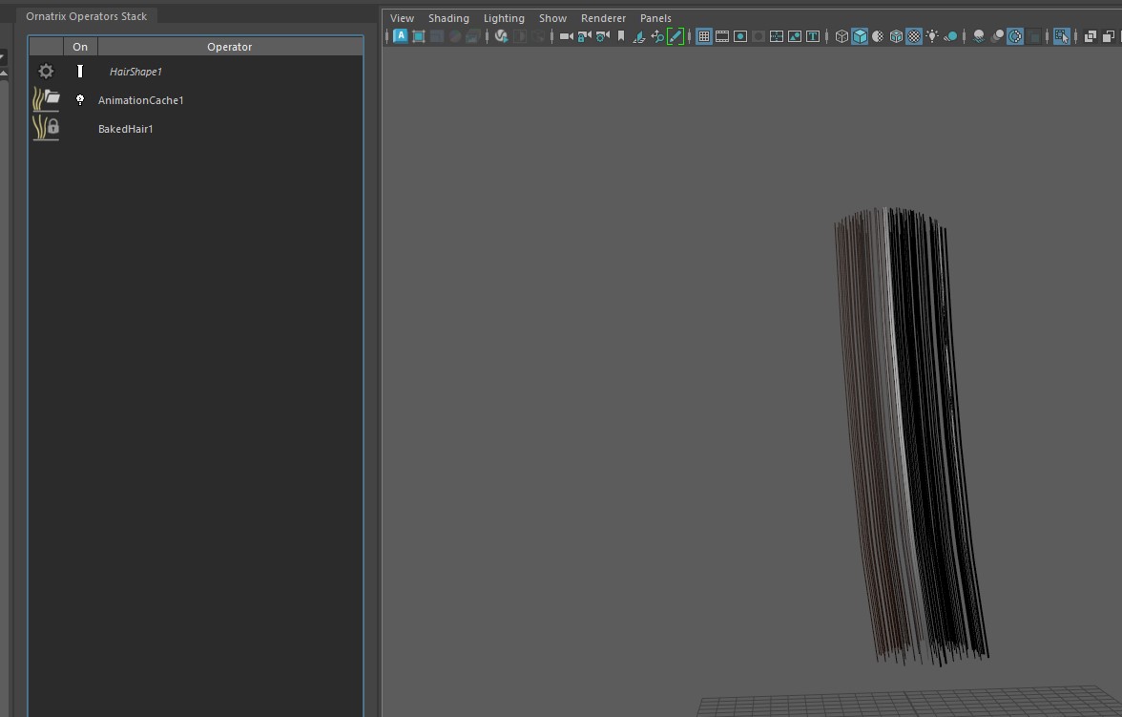Toggle the HairShape1 On indicator
The image size is (1122, 717).
click(x=80, y=72)
